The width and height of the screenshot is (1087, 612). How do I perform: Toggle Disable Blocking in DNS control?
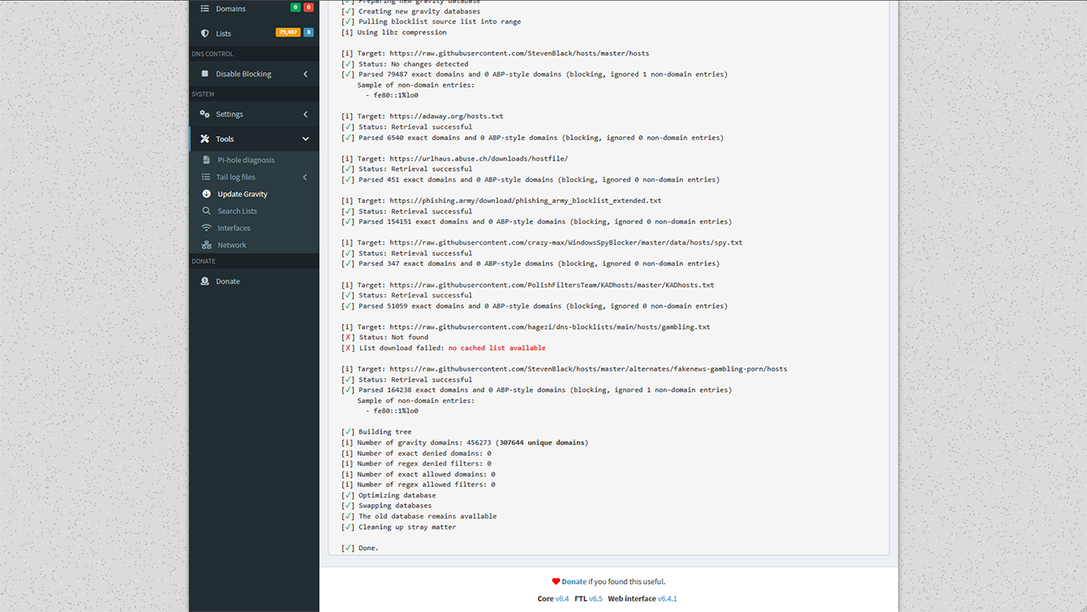pyautogui.click(x=243, y=74)
